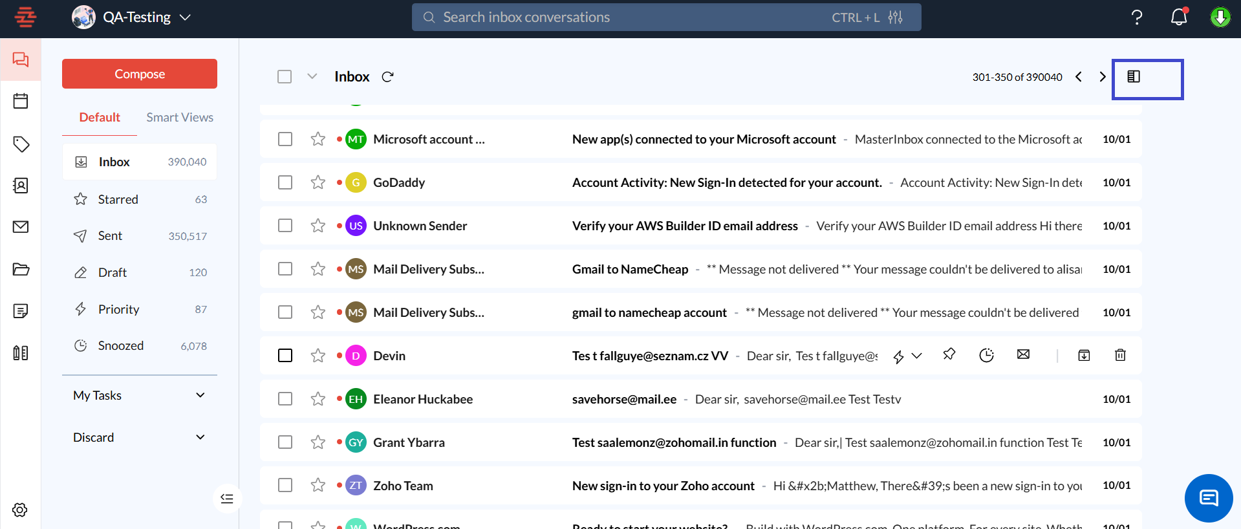The image size is (1241, 529).
Task: Mark Devin email as read with envelope icon
Action: [1023, 354]
